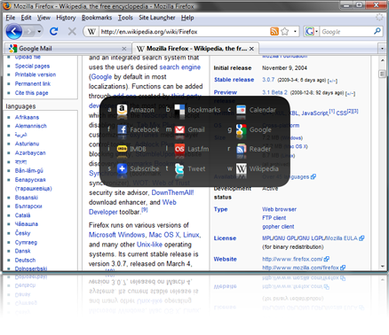Open the Tools menu

(125, 18)
